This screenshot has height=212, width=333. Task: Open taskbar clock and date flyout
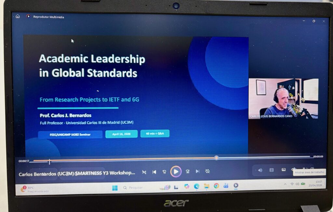coord(319,183)
